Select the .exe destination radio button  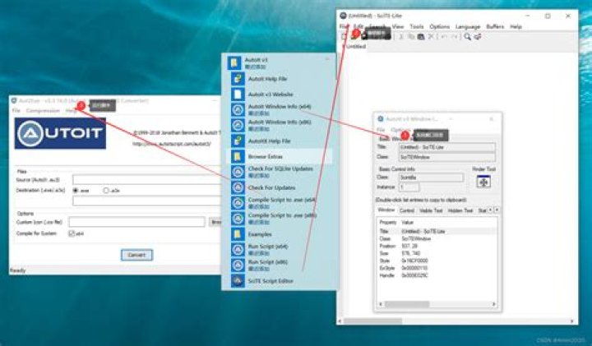pyautogui.click(x=76, y=191)
